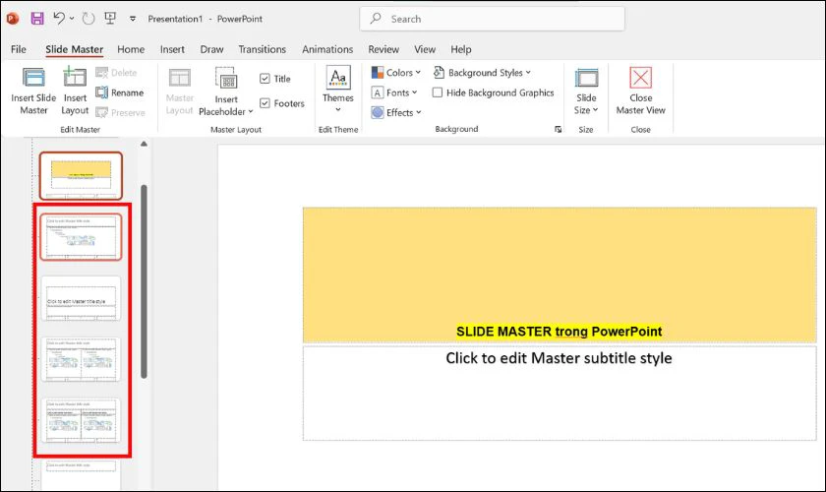Click the greyed Delete button
This screenshot has width=826, height=492.
[116, 73]
